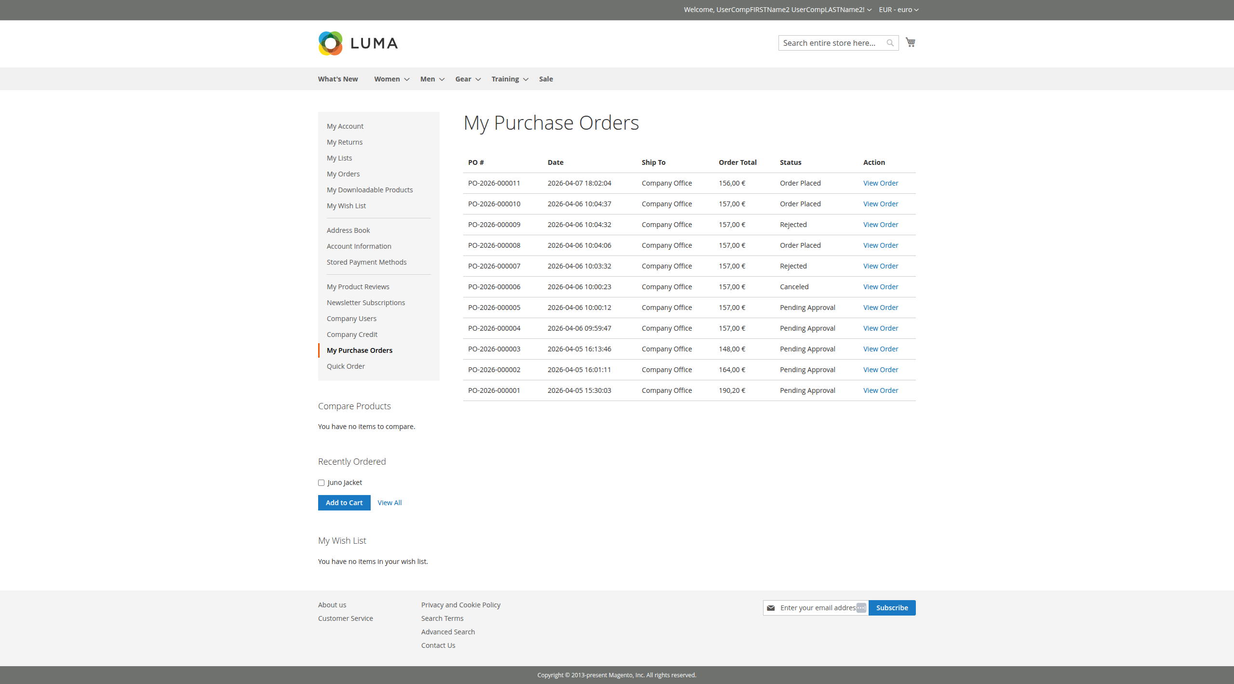Open Quick Order in sidebar
Image resolution: width=1234 pixels, height=684 pixels.
pyautogui.click(x=346, y=366)
